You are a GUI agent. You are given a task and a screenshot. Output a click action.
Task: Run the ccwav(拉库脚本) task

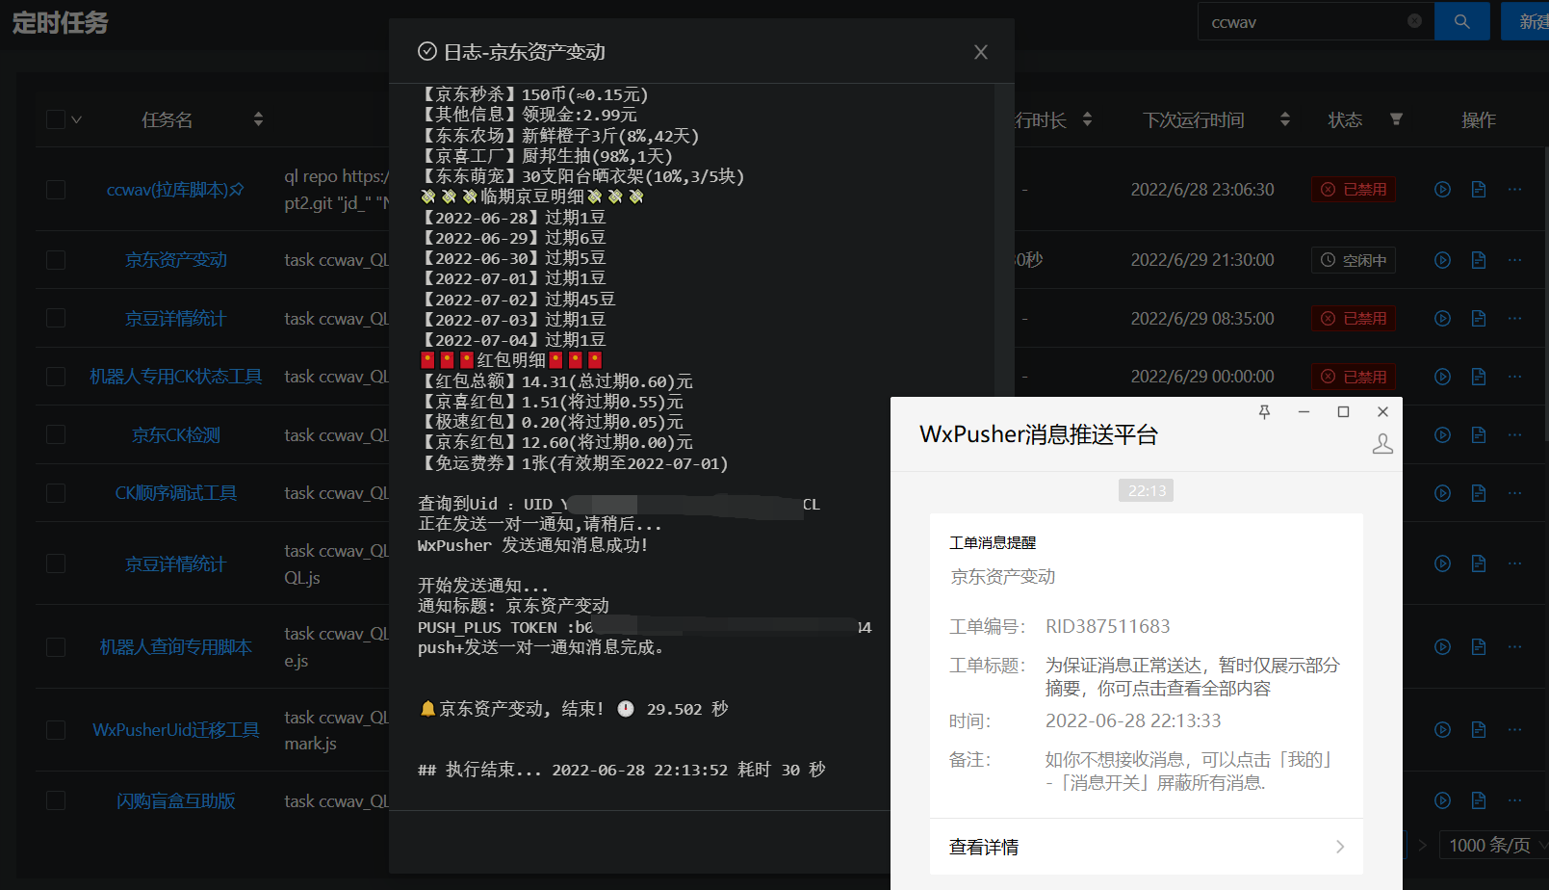tap(1442, 190)
